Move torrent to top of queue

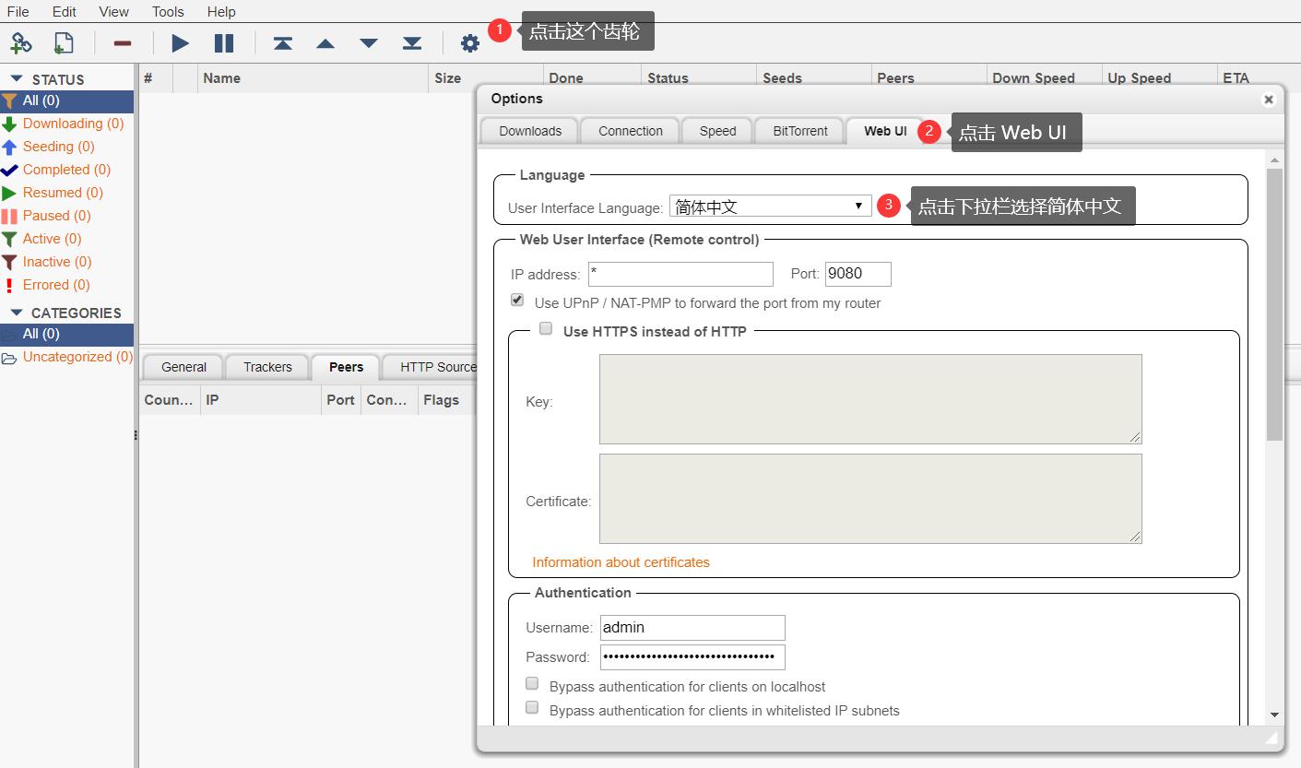point(283,43)
